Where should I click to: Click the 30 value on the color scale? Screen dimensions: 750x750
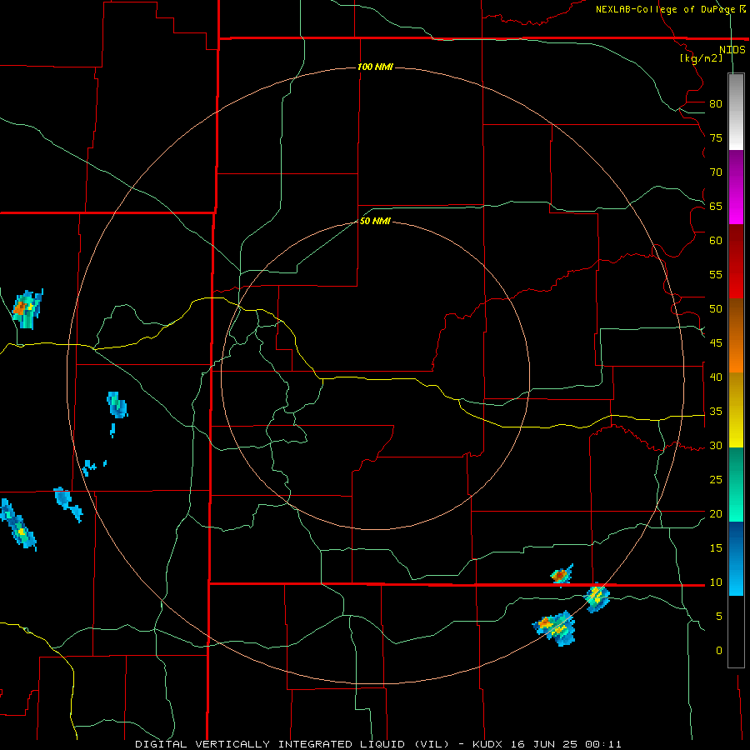716,445
